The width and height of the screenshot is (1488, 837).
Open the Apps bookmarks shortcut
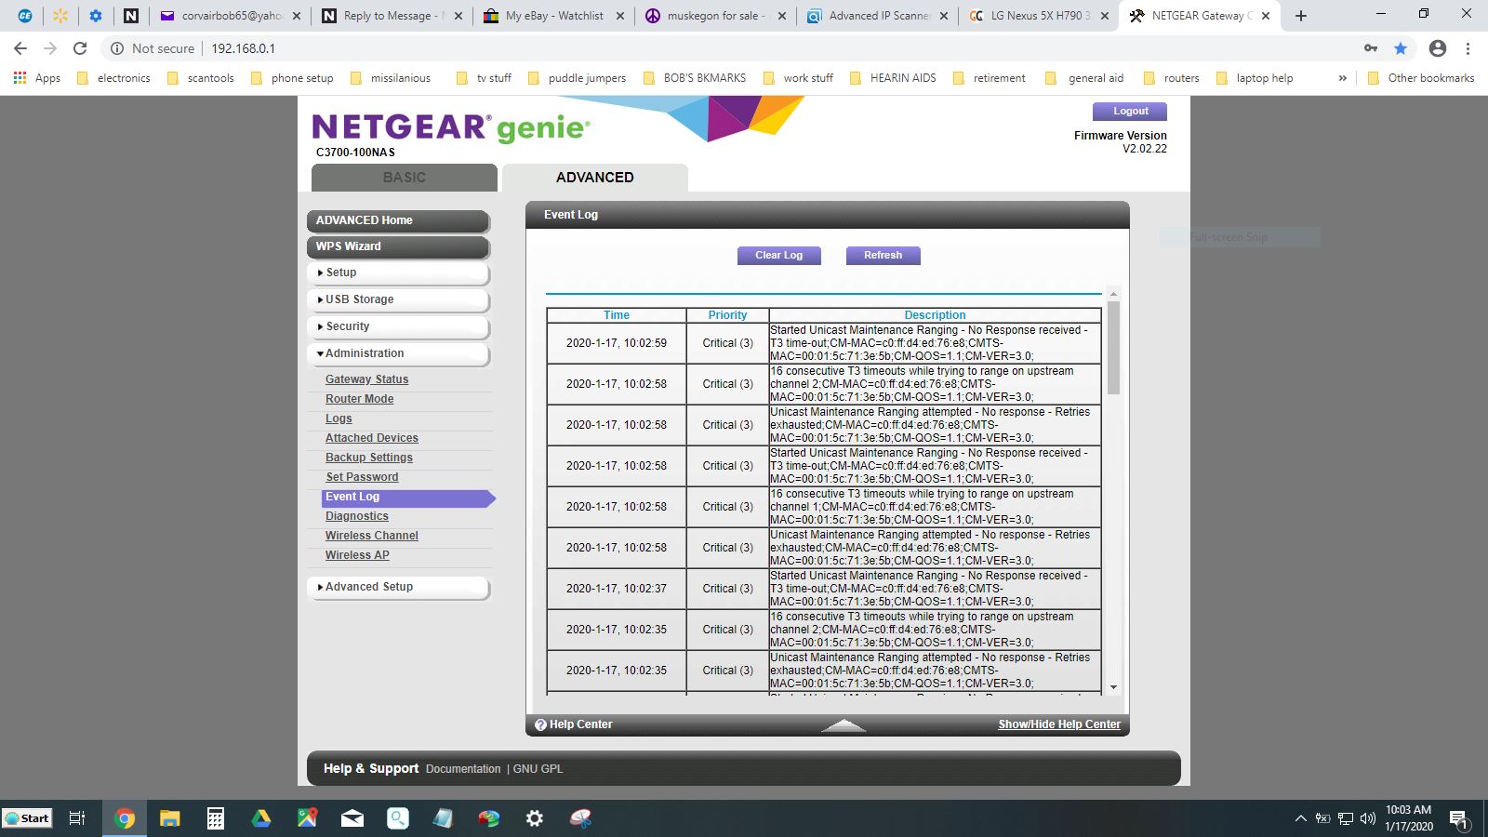point(37,78)
